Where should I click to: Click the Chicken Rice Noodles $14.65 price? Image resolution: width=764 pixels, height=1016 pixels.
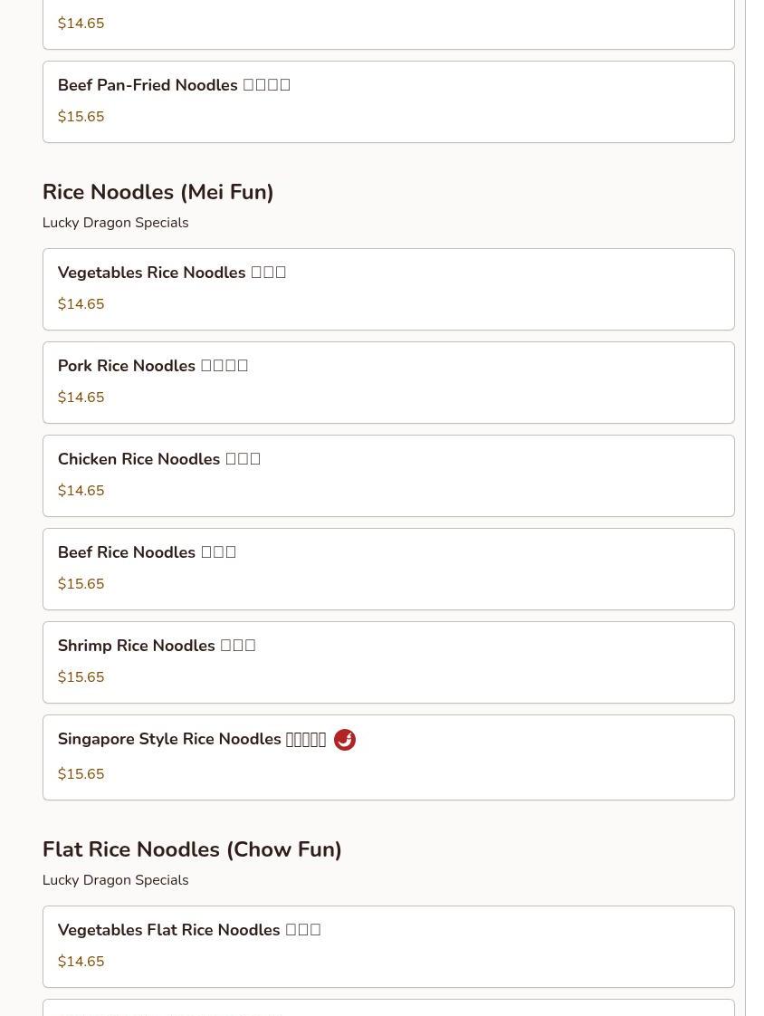(x=81, y=491)
